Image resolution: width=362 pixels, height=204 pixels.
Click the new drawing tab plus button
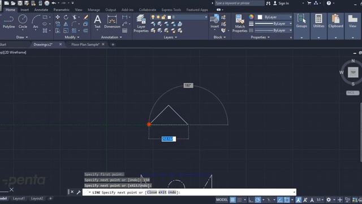tap(113, 44)
